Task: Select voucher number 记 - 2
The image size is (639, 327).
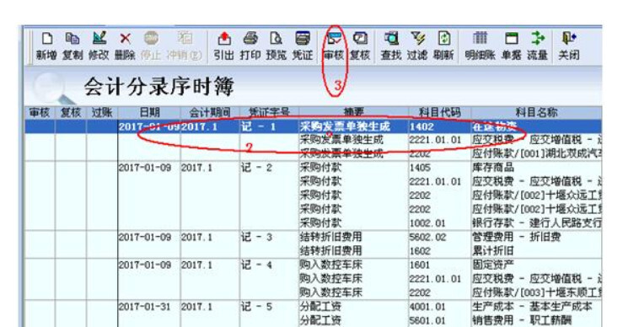Action: pyautogui.click(x=257, y=168)
